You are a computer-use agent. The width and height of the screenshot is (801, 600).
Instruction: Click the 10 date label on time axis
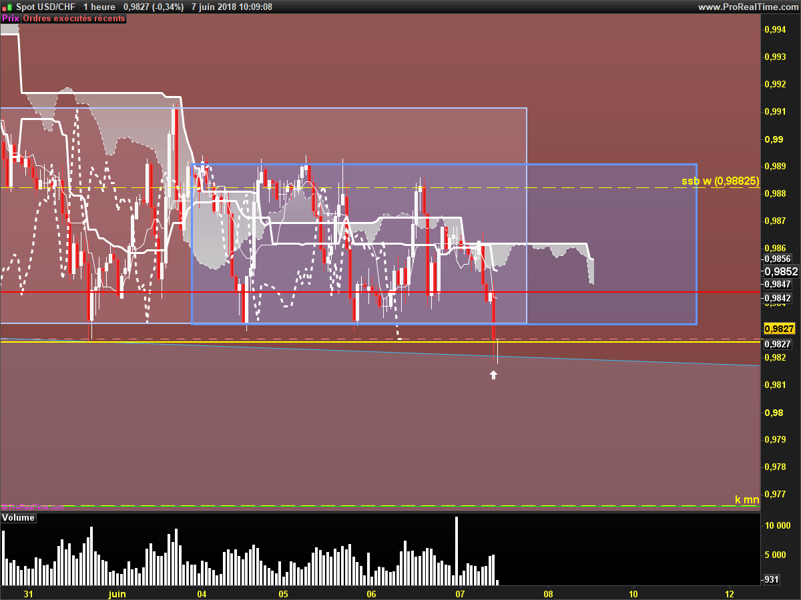coord(633,593)
